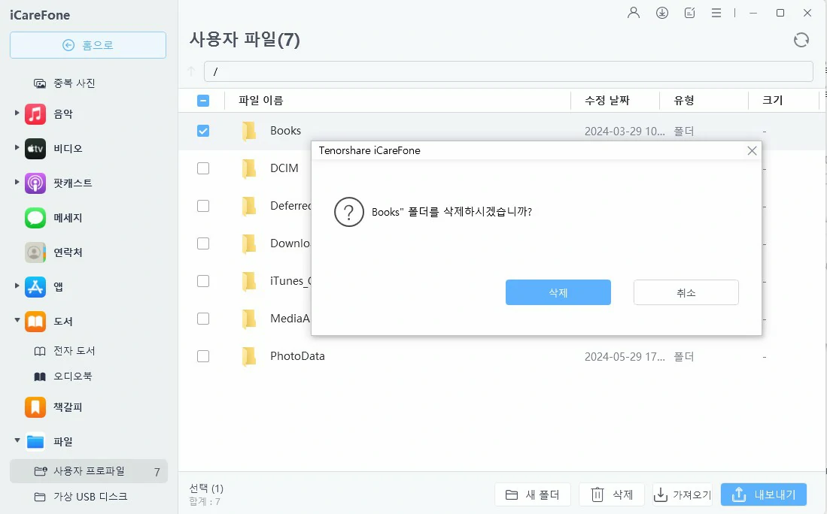Open the user account icon in title bar
Screen dimensions: 827x514
[x=634, y=13]
